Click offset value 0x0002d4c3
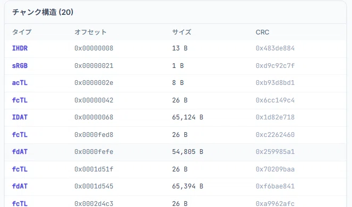This screenshot has width=352, height=207. pyautogui.click(x=94, y=204)
